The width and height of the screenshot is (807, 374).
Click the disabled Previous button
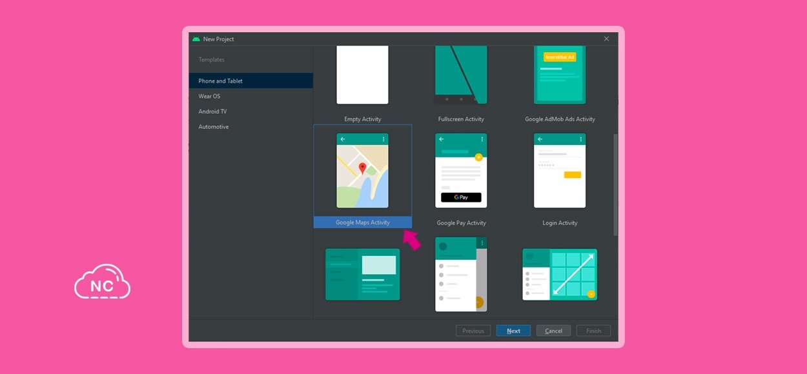pos(473,331)
